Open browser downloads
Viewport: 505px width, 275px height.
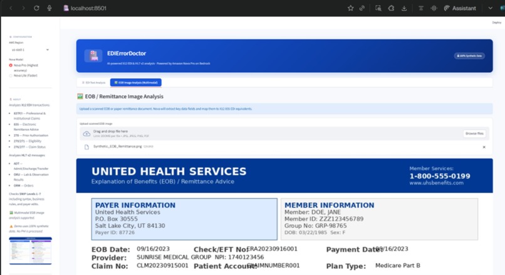[x=404, y=8]
